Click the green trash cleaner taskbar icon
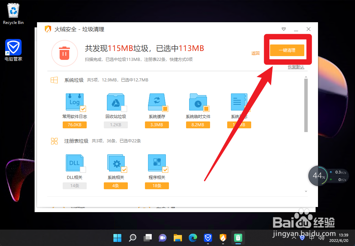 (238, 238)
